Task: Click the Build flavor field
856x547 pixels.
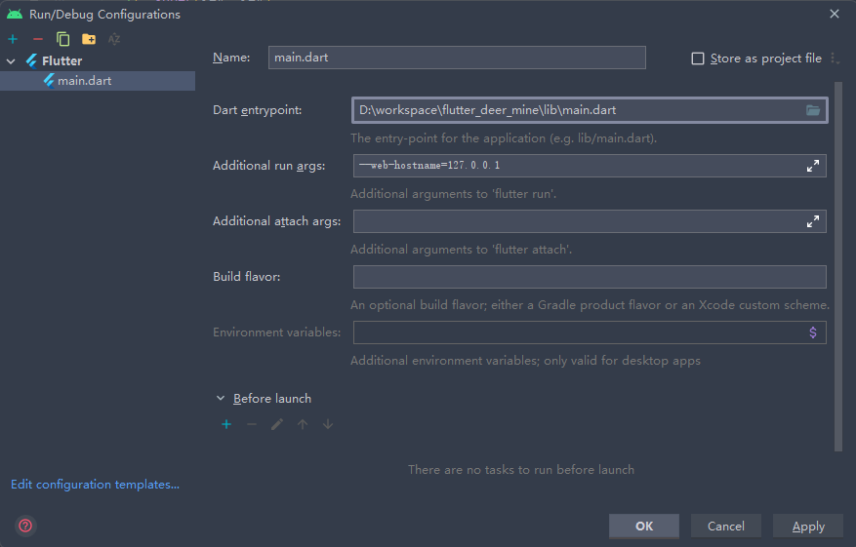Action: pyautogui.click(x=590, y=277)
